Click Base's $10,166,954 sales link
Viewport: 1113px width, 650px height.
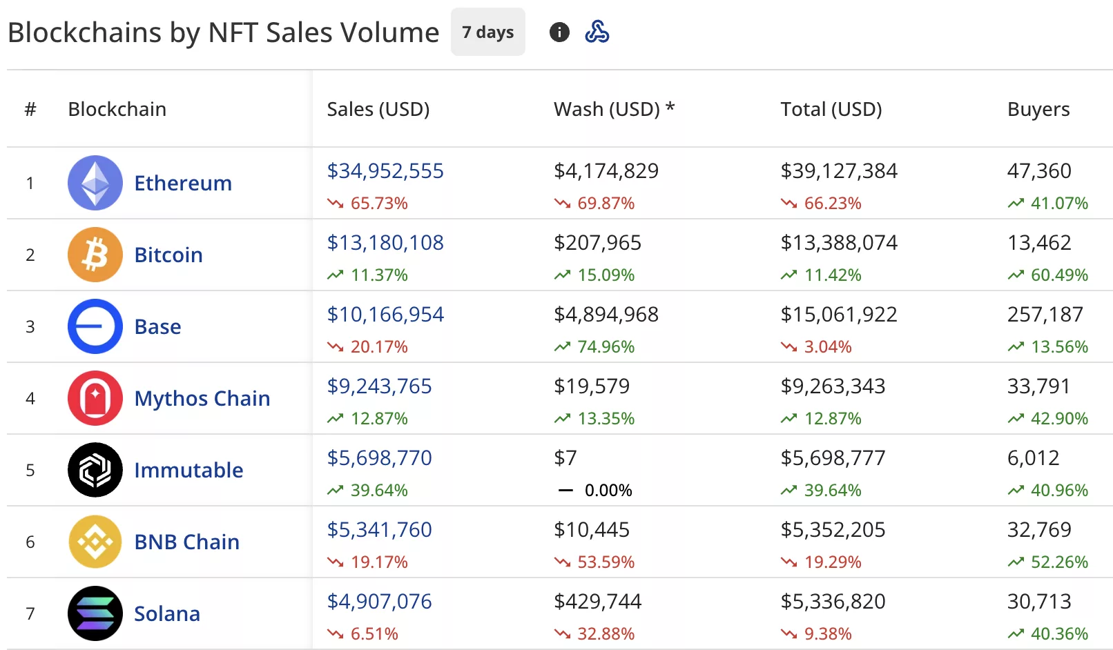click(386, 314)
